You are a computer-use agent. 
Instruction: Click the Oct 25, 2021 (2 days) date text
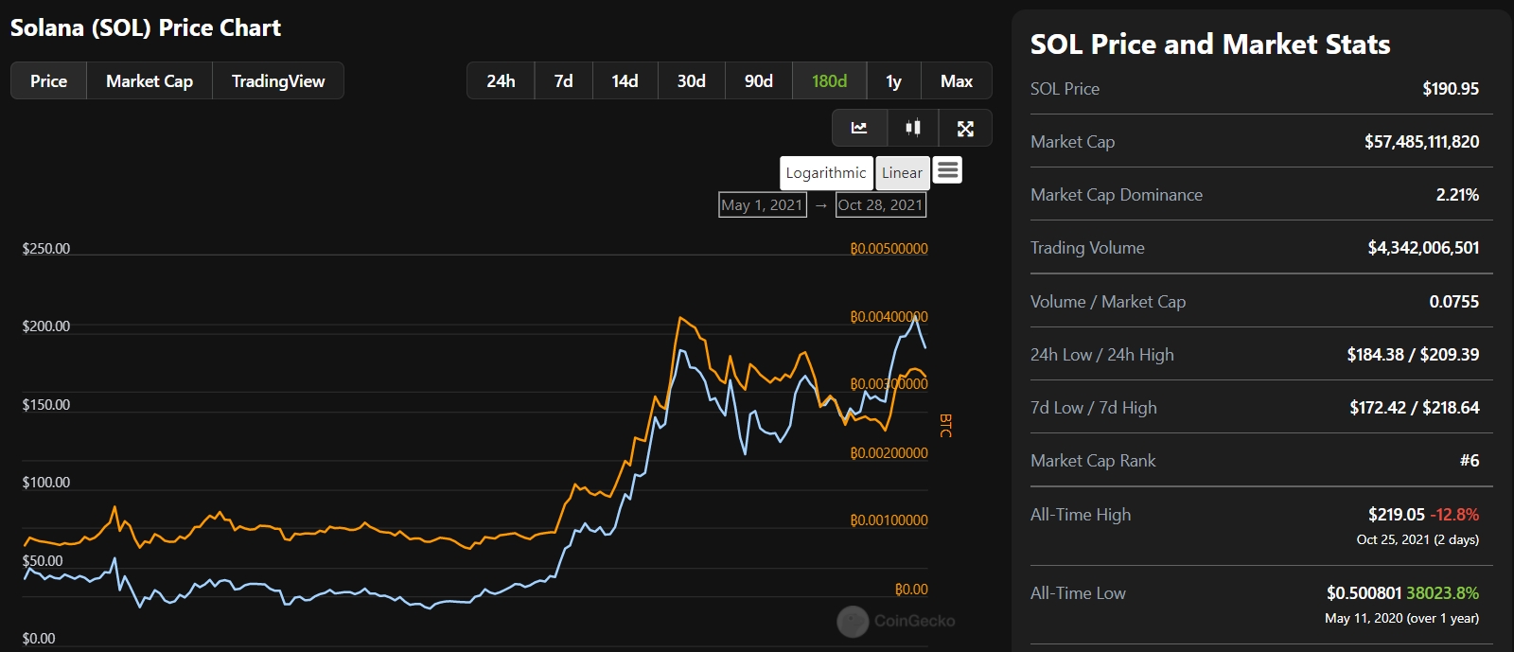pos(1417,539)
